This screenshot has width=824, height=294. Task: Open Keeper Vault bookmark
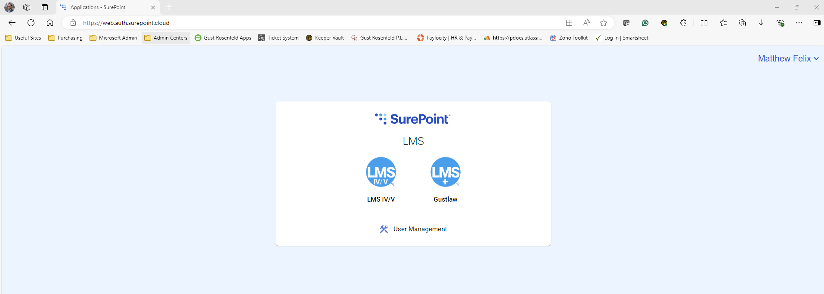pos(325,38)
